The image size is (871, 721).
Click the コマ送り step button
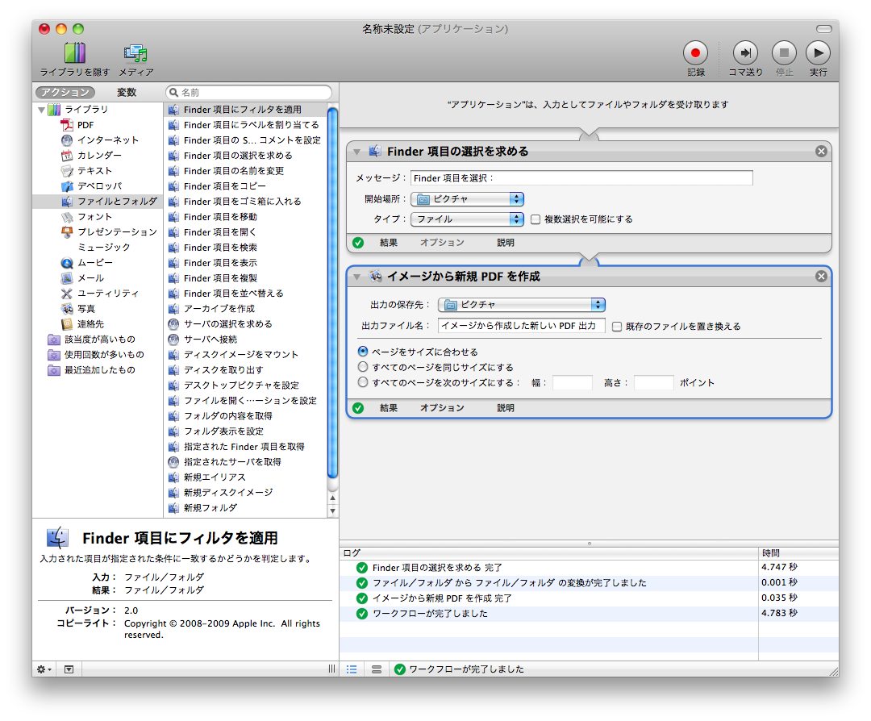point(744,53)
